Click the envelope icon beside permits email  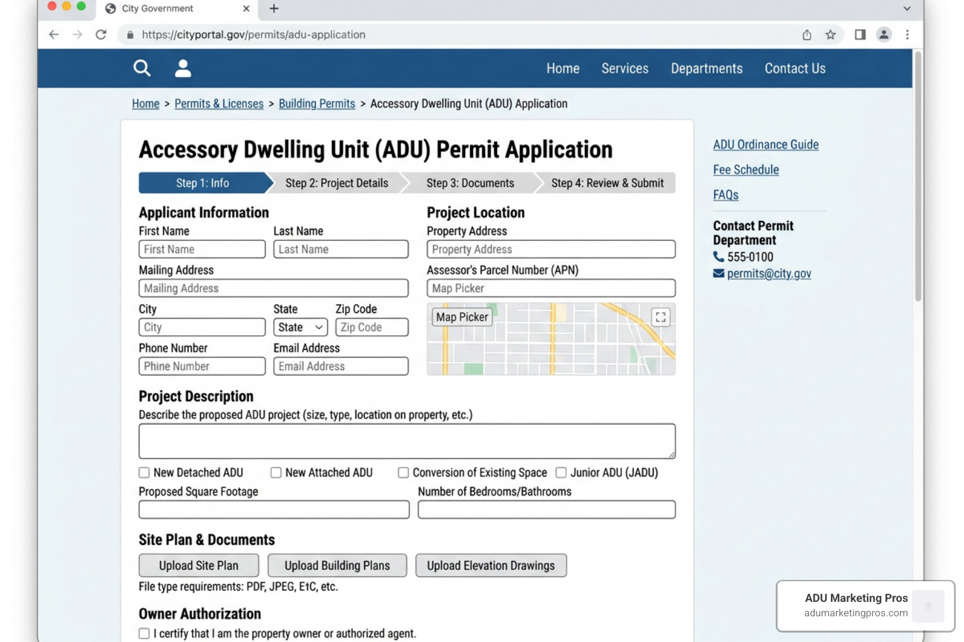(x=719, y=273)
